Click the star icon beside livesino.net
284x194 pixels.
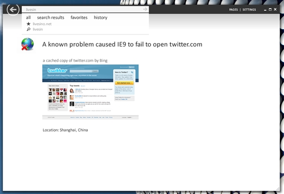[x=28, y=24]
